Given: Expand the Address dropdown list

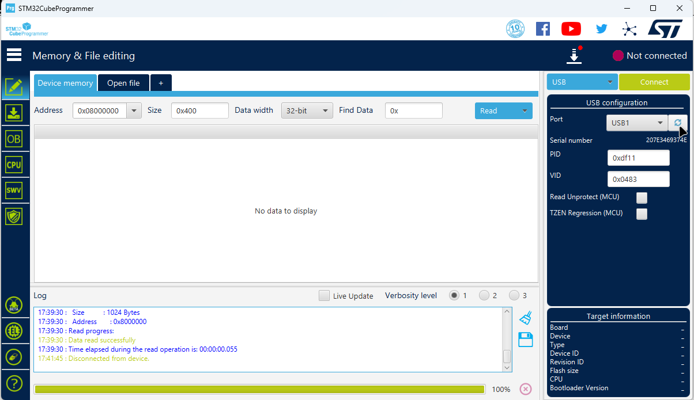Looking at the screenshot, I should pyautogui.click(x=134, y=111).
